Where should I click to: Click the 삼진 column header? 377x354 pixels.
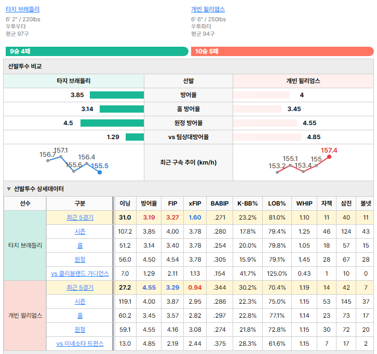coord(346,203)
